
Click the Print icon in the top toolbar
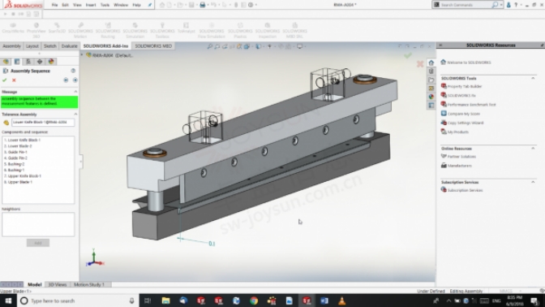click(x=202, y=5)
